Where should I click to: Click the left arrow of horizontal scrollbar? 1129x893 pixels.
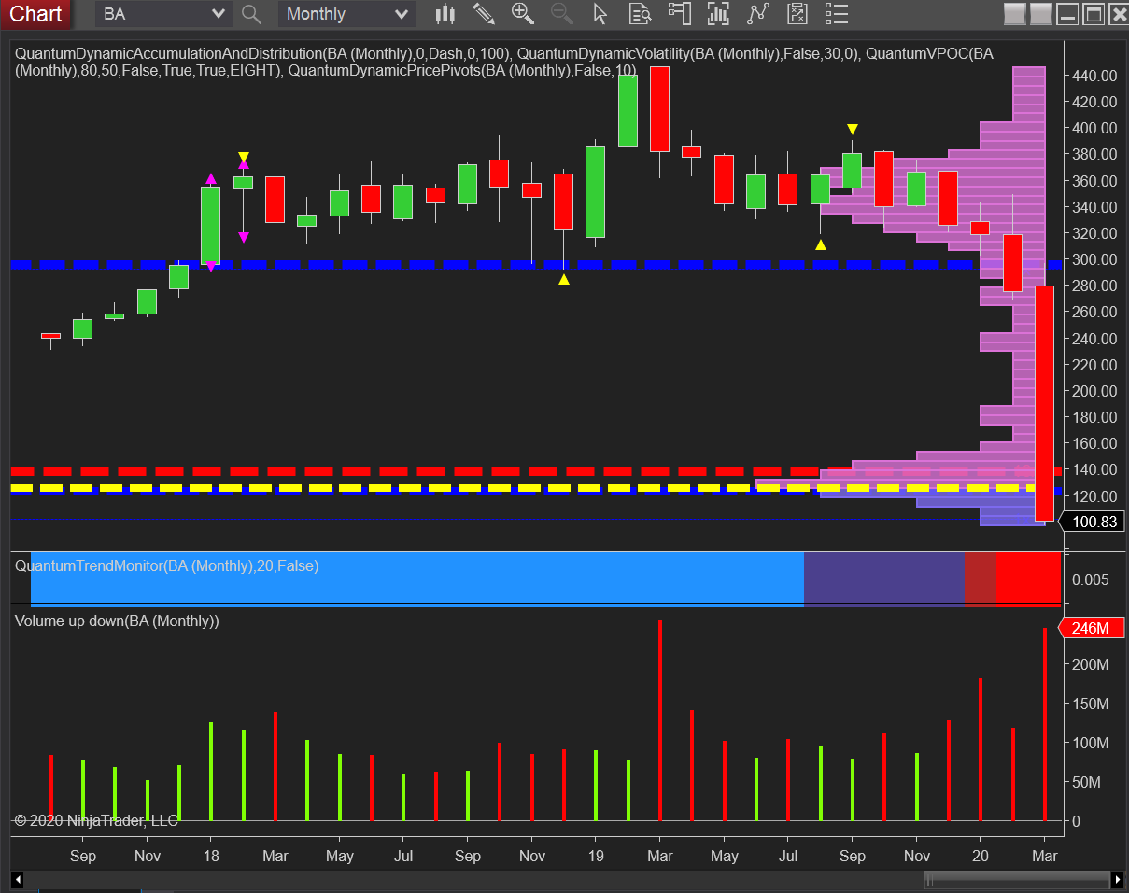18,879
